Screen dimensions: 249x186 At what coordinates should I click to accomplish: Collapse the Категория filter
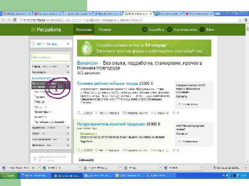pyautogui.click(x=51, y=72)
